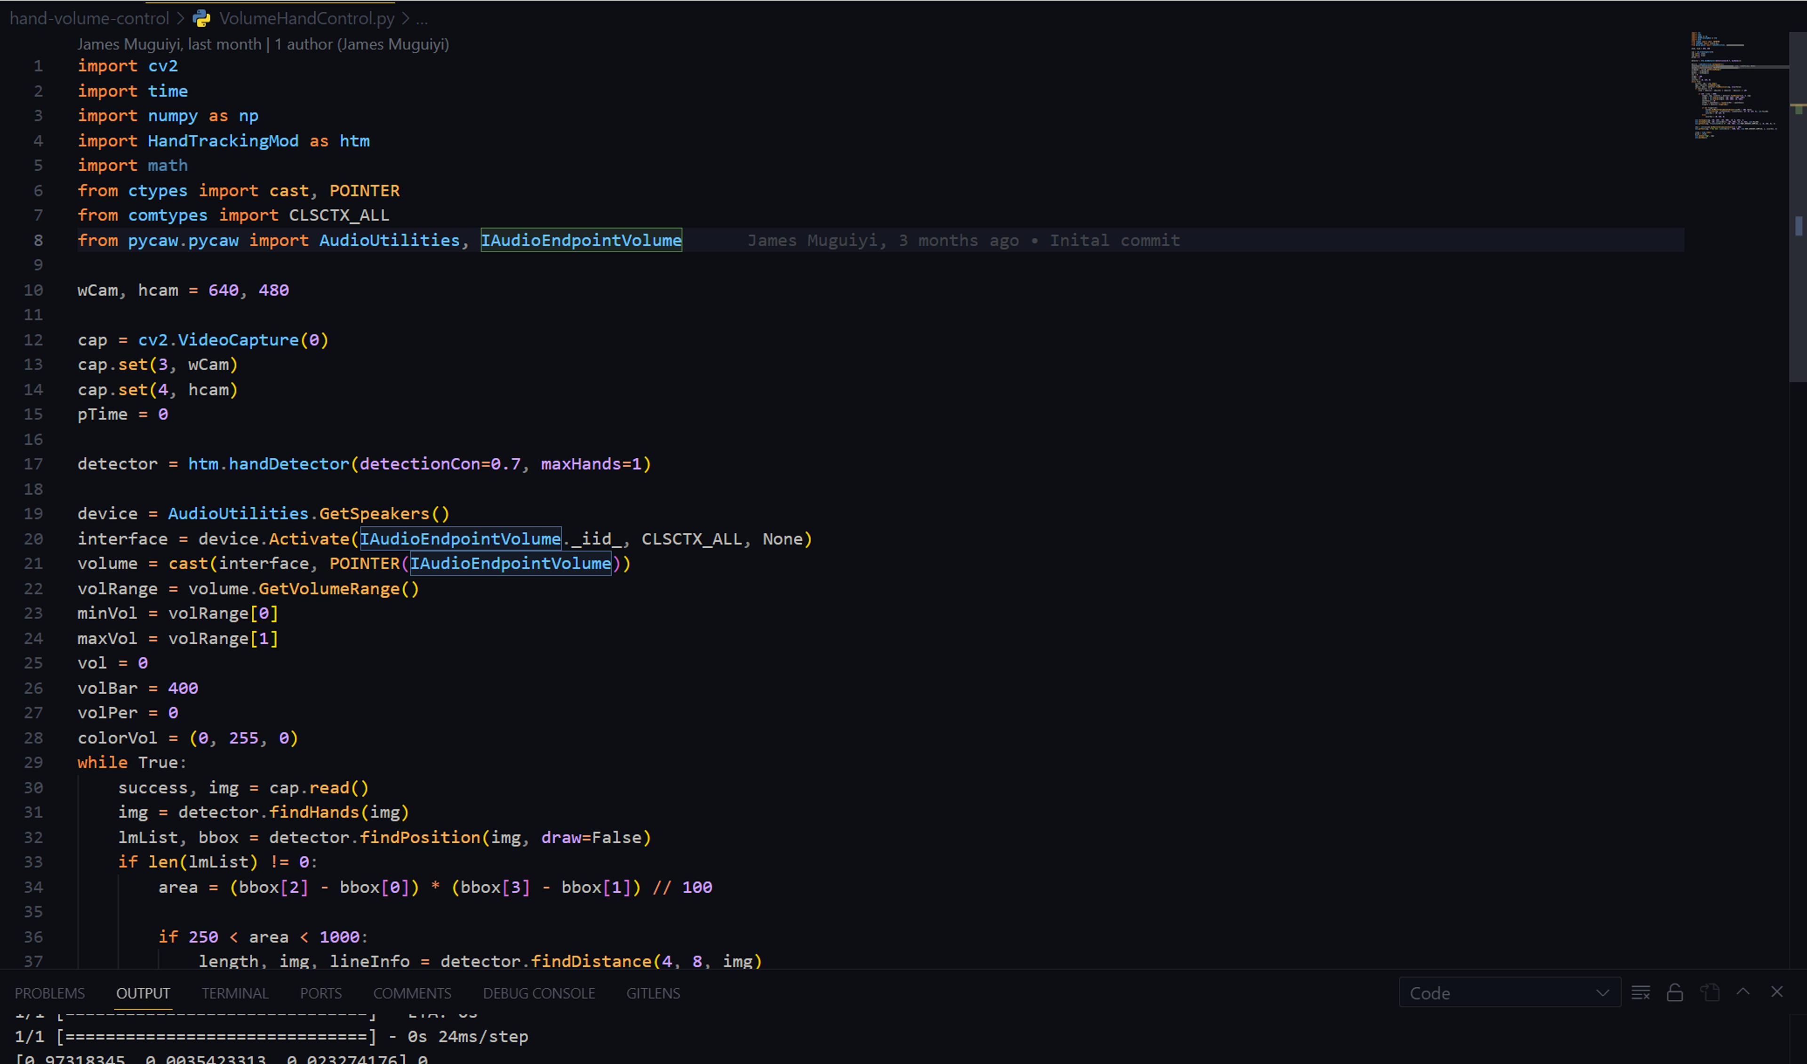
Task: Select the OUTPUT tab
Action: pyautogui.click(x=143, y=994)
